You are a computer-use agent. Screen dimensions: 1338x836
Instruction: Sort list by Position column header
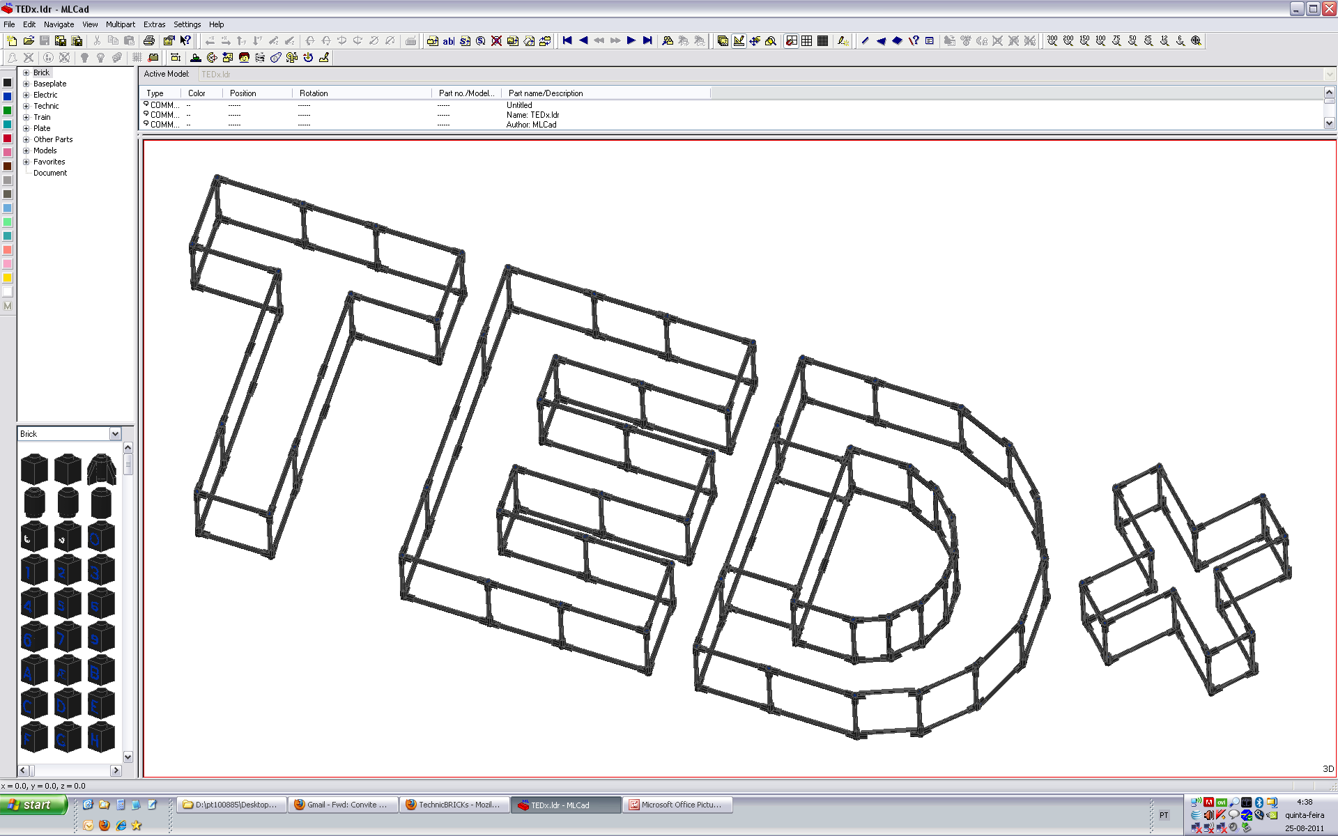pos(258,93)
